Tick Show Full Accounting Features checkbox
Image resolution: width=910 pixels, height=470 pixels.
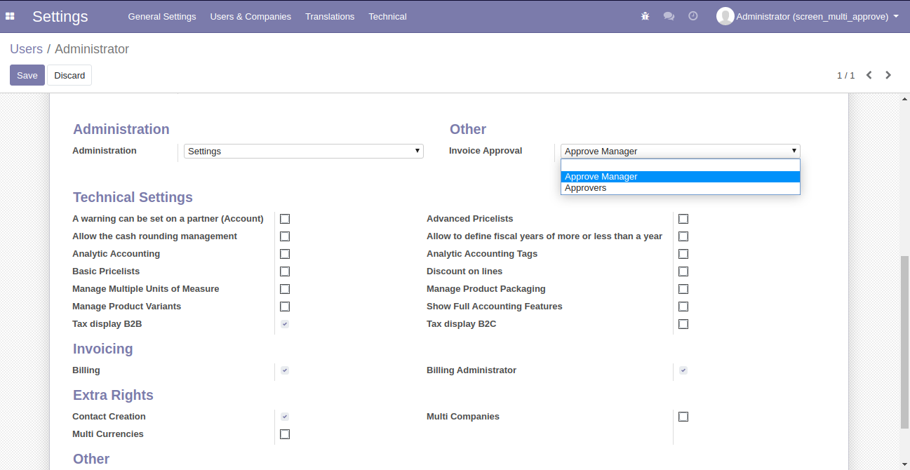click(x=683, y=307)
